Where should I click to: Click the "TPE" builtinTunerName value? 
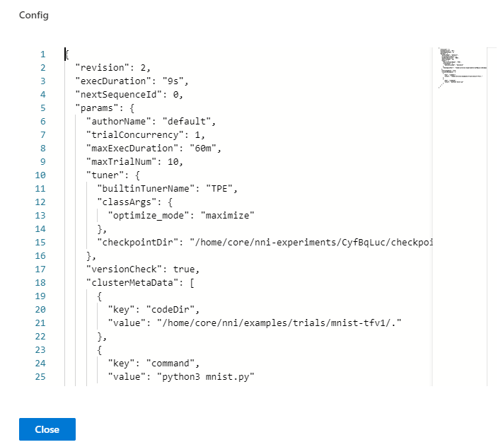(x=229, y=189)
